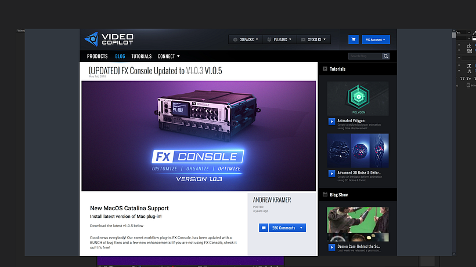Image resolution: width=476 pixels, height=267 pixels.
Task: Toggle All Caps TT button
Action: coord(462,79)
